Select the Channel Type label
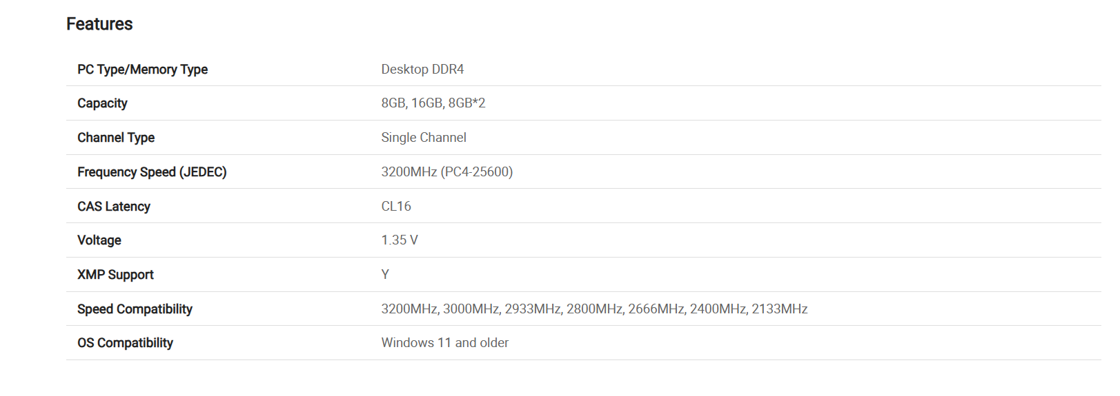Viewport: 1120px width, 396px height. pos(116,138)
